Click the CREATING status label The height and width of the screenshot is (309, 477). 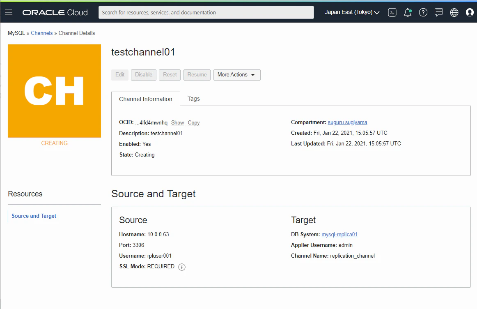click(55, 143)
